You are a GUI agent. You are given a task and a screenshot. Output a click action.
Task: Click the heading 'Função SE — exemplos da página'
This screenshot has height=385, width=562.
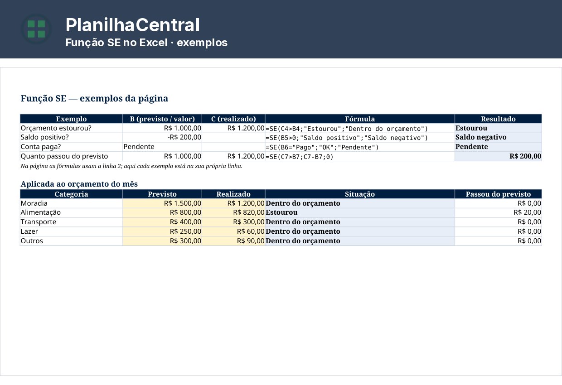pos(94,98)
